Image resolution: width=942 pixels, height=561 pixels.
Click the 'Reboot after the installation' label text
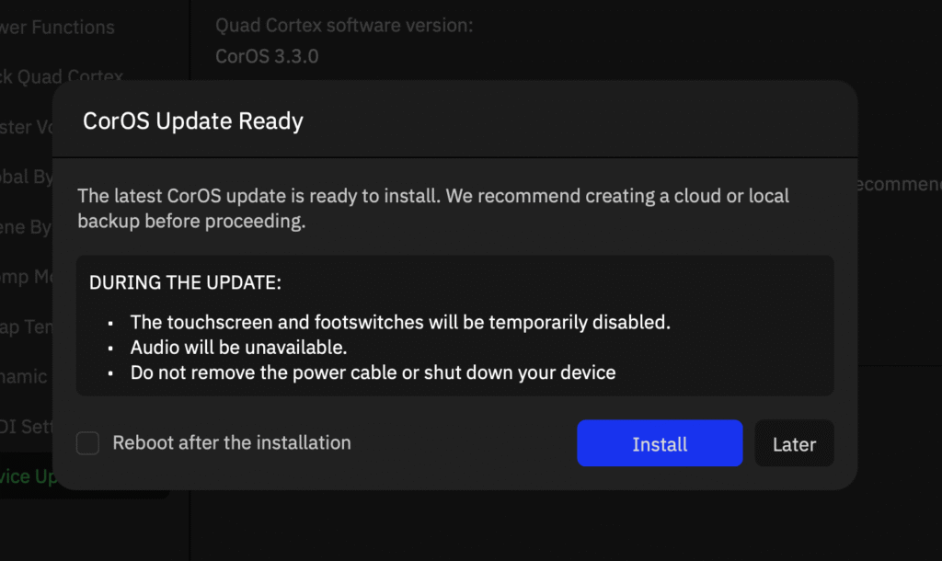(231, 443)
